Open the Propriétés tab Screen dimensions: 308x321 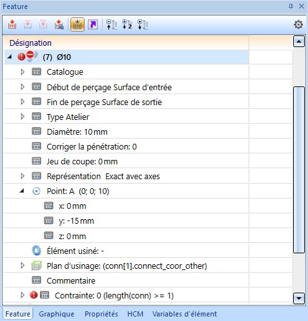tap(101, 314)
